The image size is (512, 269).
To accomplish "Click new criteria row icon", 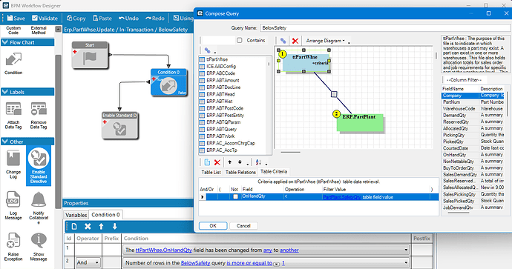I will pos(207,162).
